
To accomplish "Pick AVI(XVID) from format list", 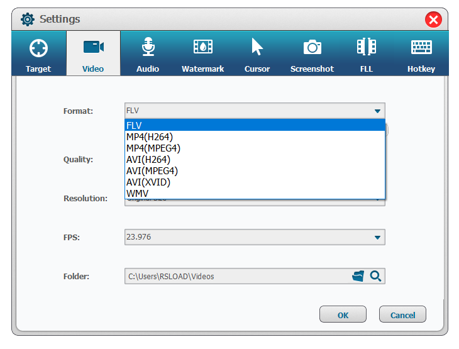I will coord(255,182).
